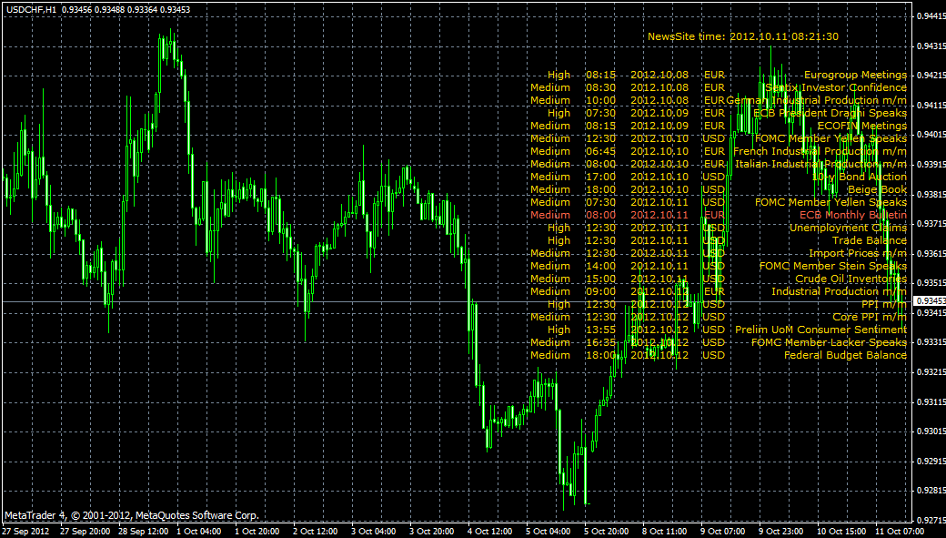This screenshot has height=538, width=946.
Task: Click the 0.93715 price scale label
Action: (x=931, y=223)
